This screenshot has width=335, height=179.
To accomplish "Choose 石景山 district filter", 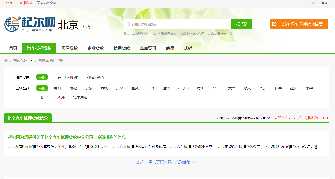I will click(184, 88).
